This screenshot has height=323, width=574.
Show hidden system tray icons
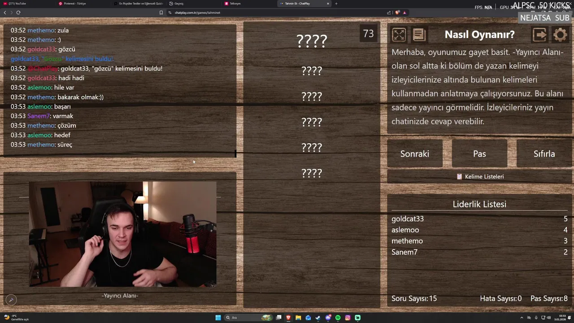coord(522,318)
